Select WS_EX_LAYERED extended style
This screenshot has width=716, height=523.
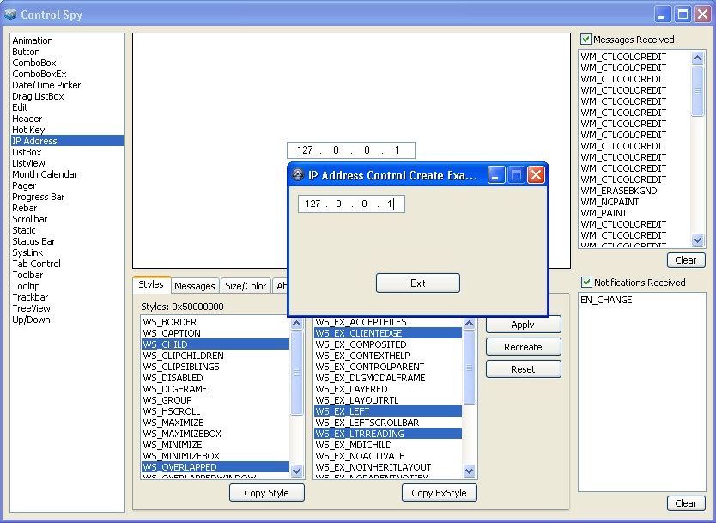tap(351, 389)
